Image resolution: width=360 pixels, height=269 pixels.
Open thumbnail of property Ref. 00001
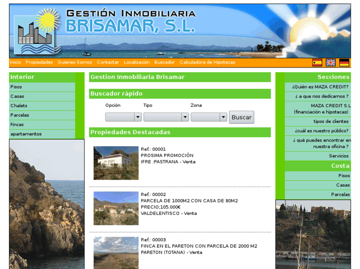pos(116,163)
